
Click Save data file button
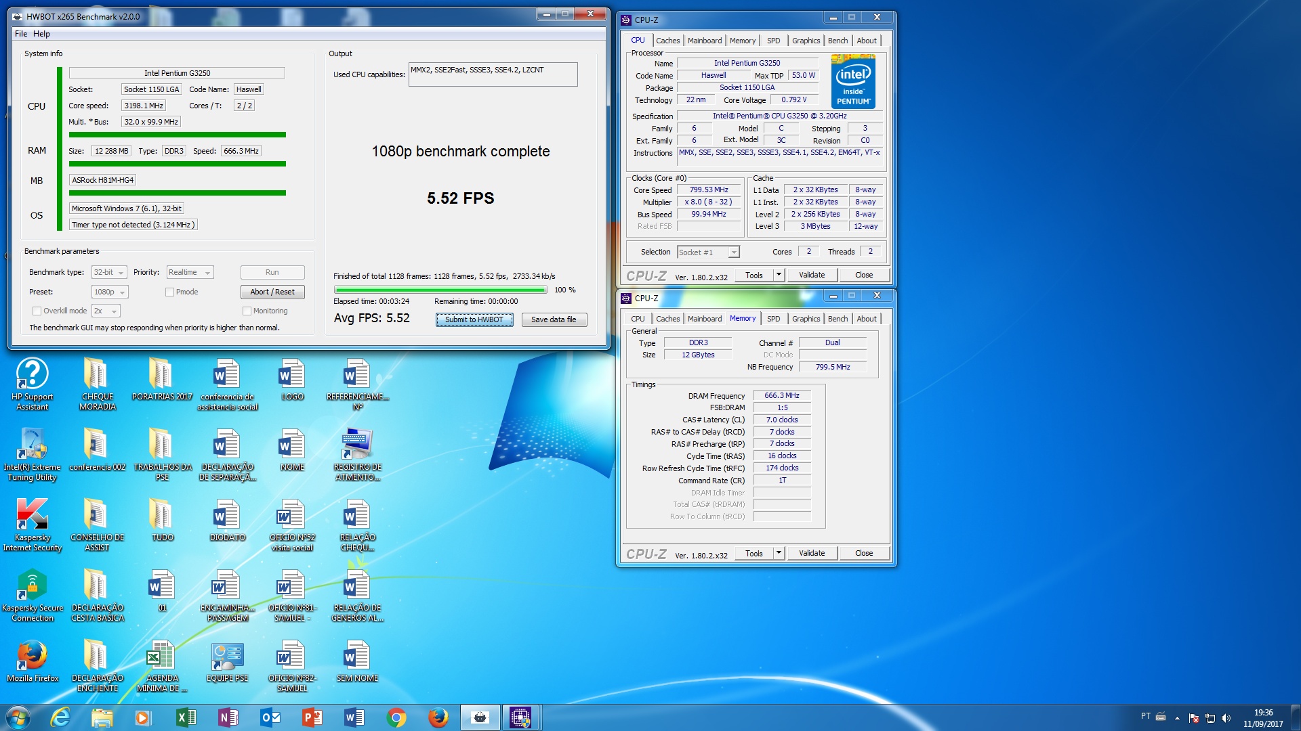pyautogui.click(x=554, y=320)
